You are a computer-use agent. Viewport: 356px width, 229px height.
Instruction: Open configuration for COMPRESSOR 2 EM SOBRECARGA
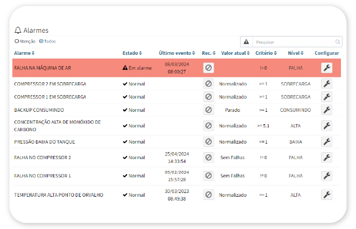(x=326, y=84)
